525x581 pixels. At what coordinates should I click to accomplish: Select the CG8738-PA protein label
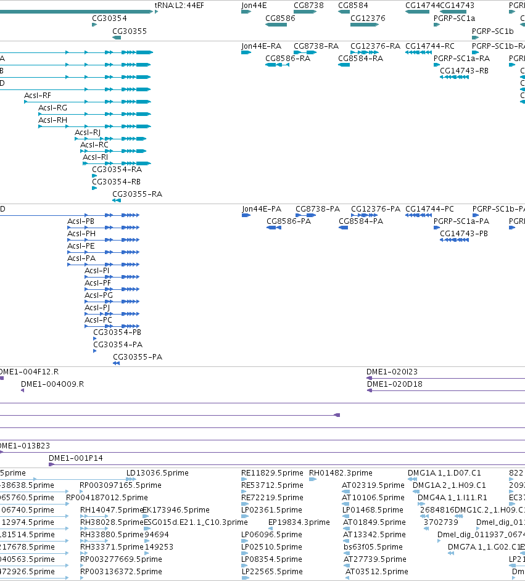(318, 208)
